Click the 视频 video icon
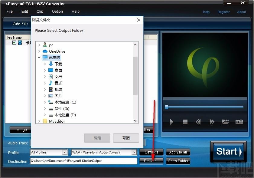Screen dimensions: 254x178 tap(51, 89)
